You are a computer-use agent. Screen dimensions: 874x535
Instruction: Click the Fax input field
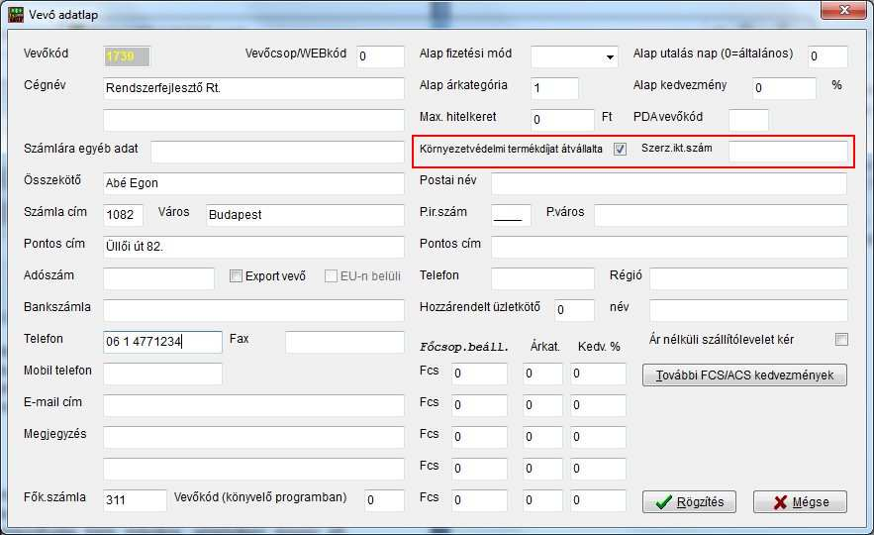point(345,342)
